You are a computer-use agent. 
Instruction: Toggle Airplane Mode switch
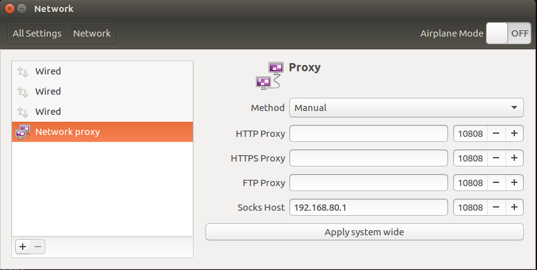point(509,33)
